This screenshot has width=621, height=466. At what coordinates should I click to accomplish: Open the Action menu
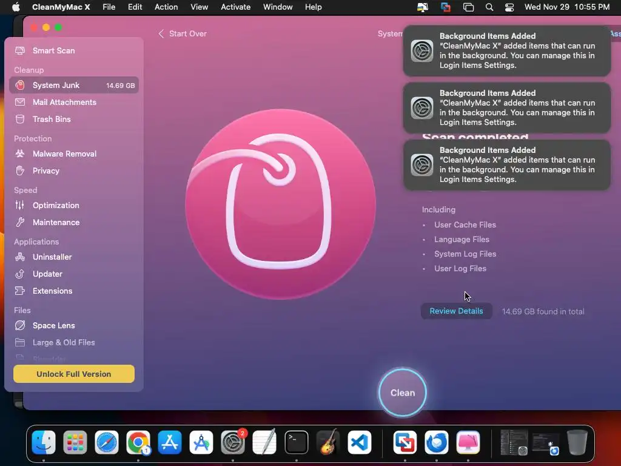pyautogui.click(x=166, y=7)
